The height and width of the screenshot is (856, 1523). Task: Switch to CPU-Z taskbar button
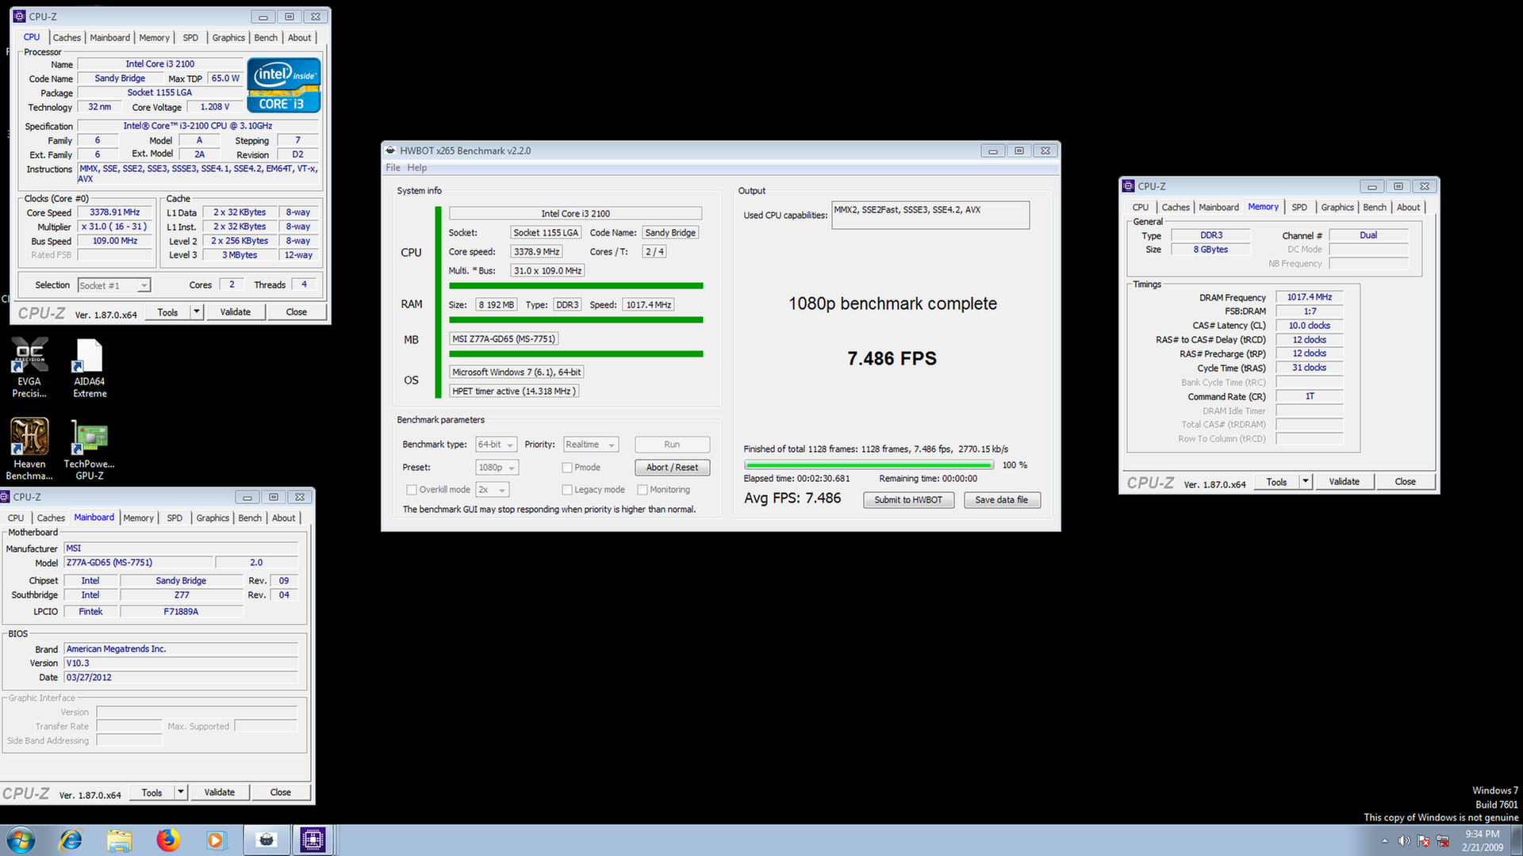coord(313,840)
